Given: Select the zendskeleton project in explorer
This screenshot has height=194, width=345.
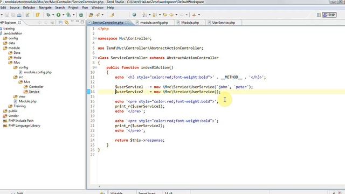Looking at the screenshot, I should click(12, 33).
